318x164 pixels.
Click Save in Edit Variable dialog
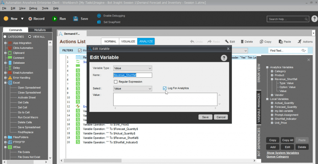point(205,117)
